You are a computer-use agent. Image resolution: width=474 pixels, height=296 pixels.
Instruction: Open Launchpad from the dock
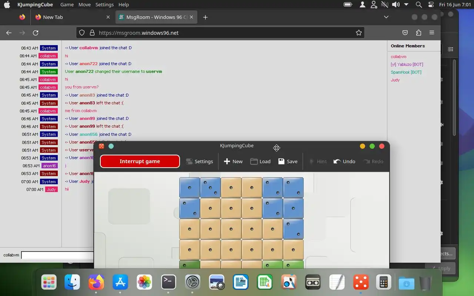(x=49, y=283)
